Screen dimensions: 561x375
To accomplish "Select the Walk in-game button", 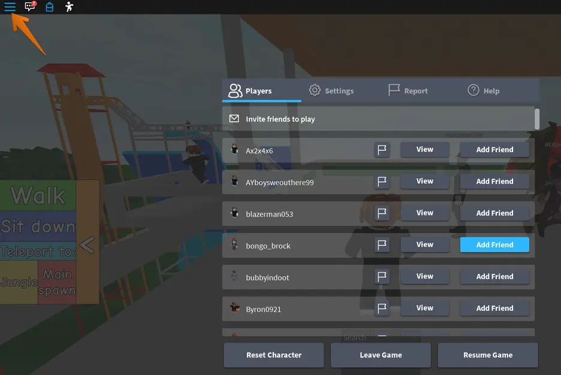I will tap(38, 195).
